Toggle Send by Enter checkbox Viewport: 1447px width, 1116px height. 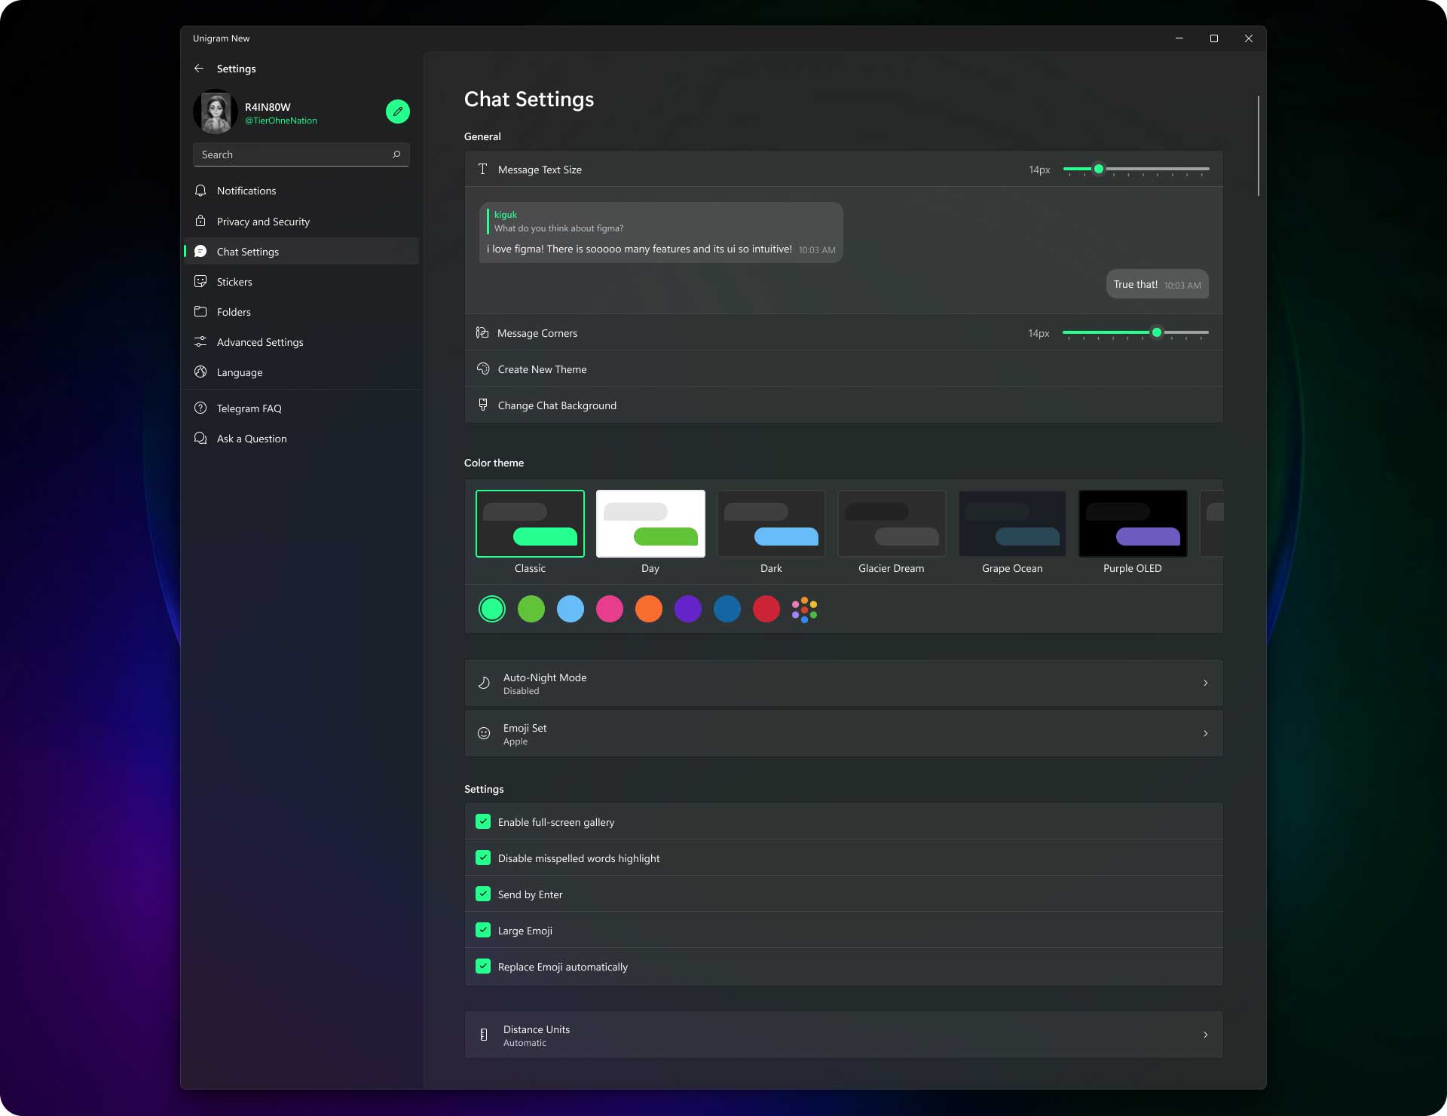pyautogui.click(x=483, y=894)
